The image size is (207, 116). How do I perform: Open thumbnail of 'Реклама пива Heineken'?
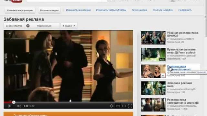(x=153, y=71)
